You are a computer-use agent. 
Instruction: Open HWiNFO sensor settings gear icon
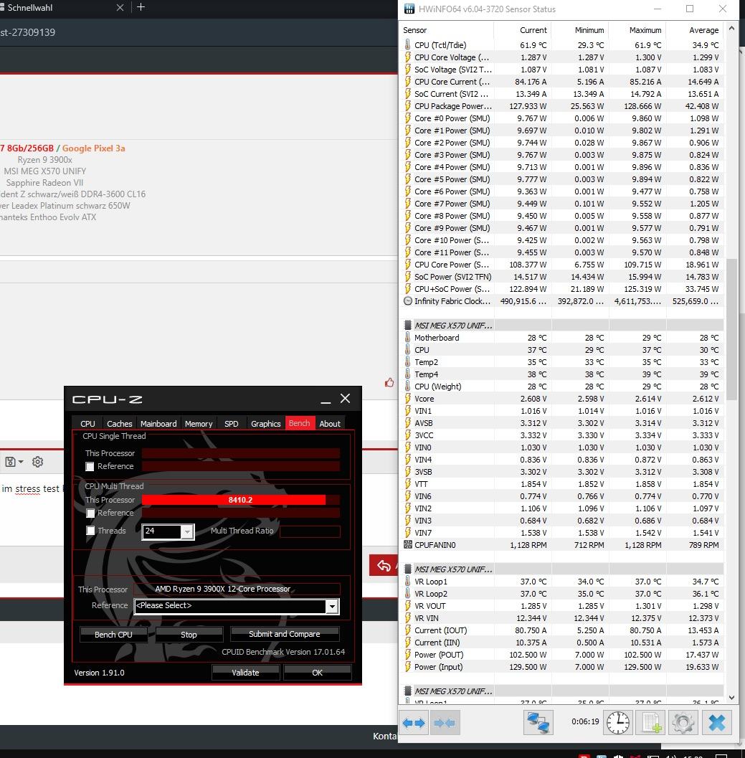pyautogui.click(x=683, y=723)
